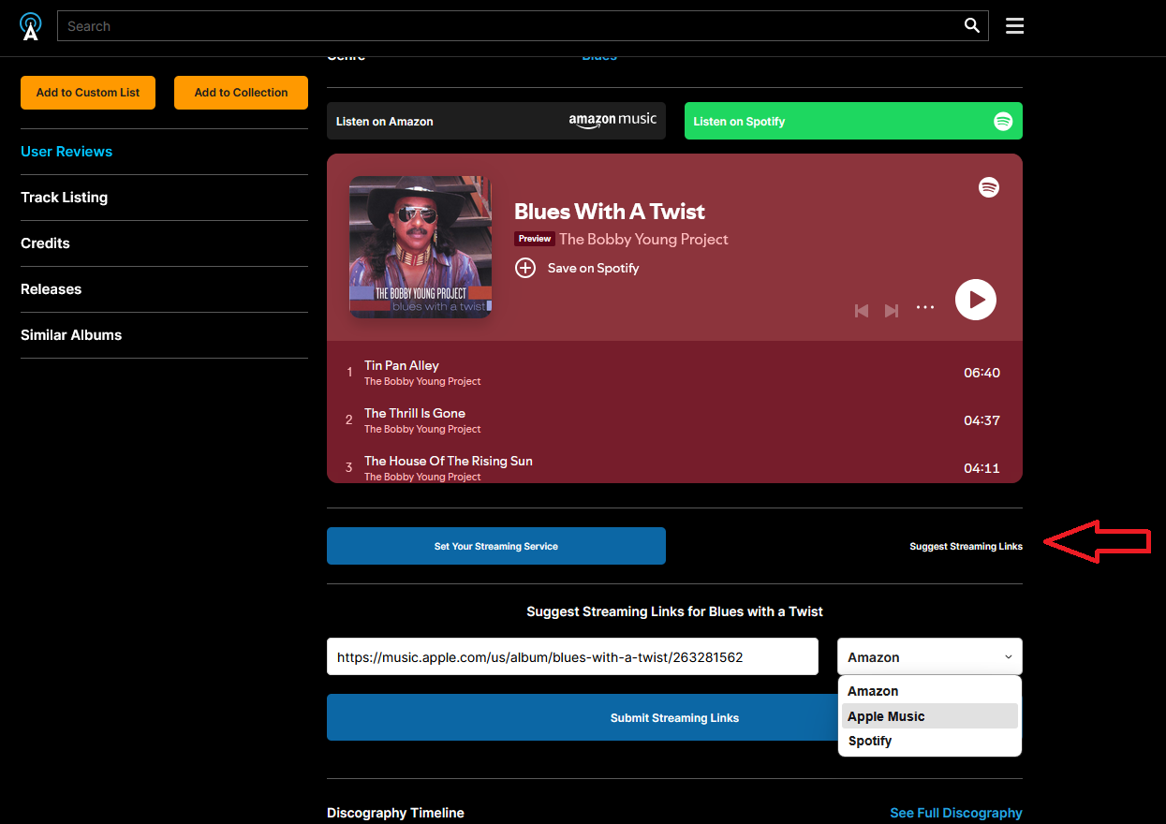Click the Blues With A Twist album cover

point(420,247)
